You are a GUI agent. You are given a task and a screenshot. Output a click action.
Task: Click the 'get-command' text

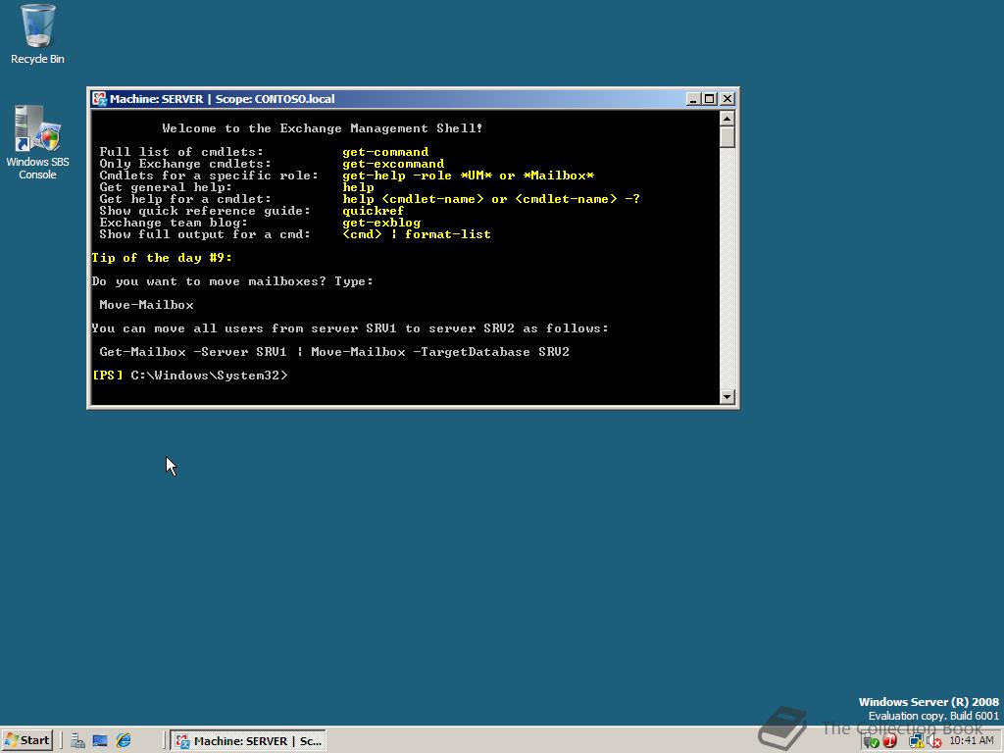(385, 152)
